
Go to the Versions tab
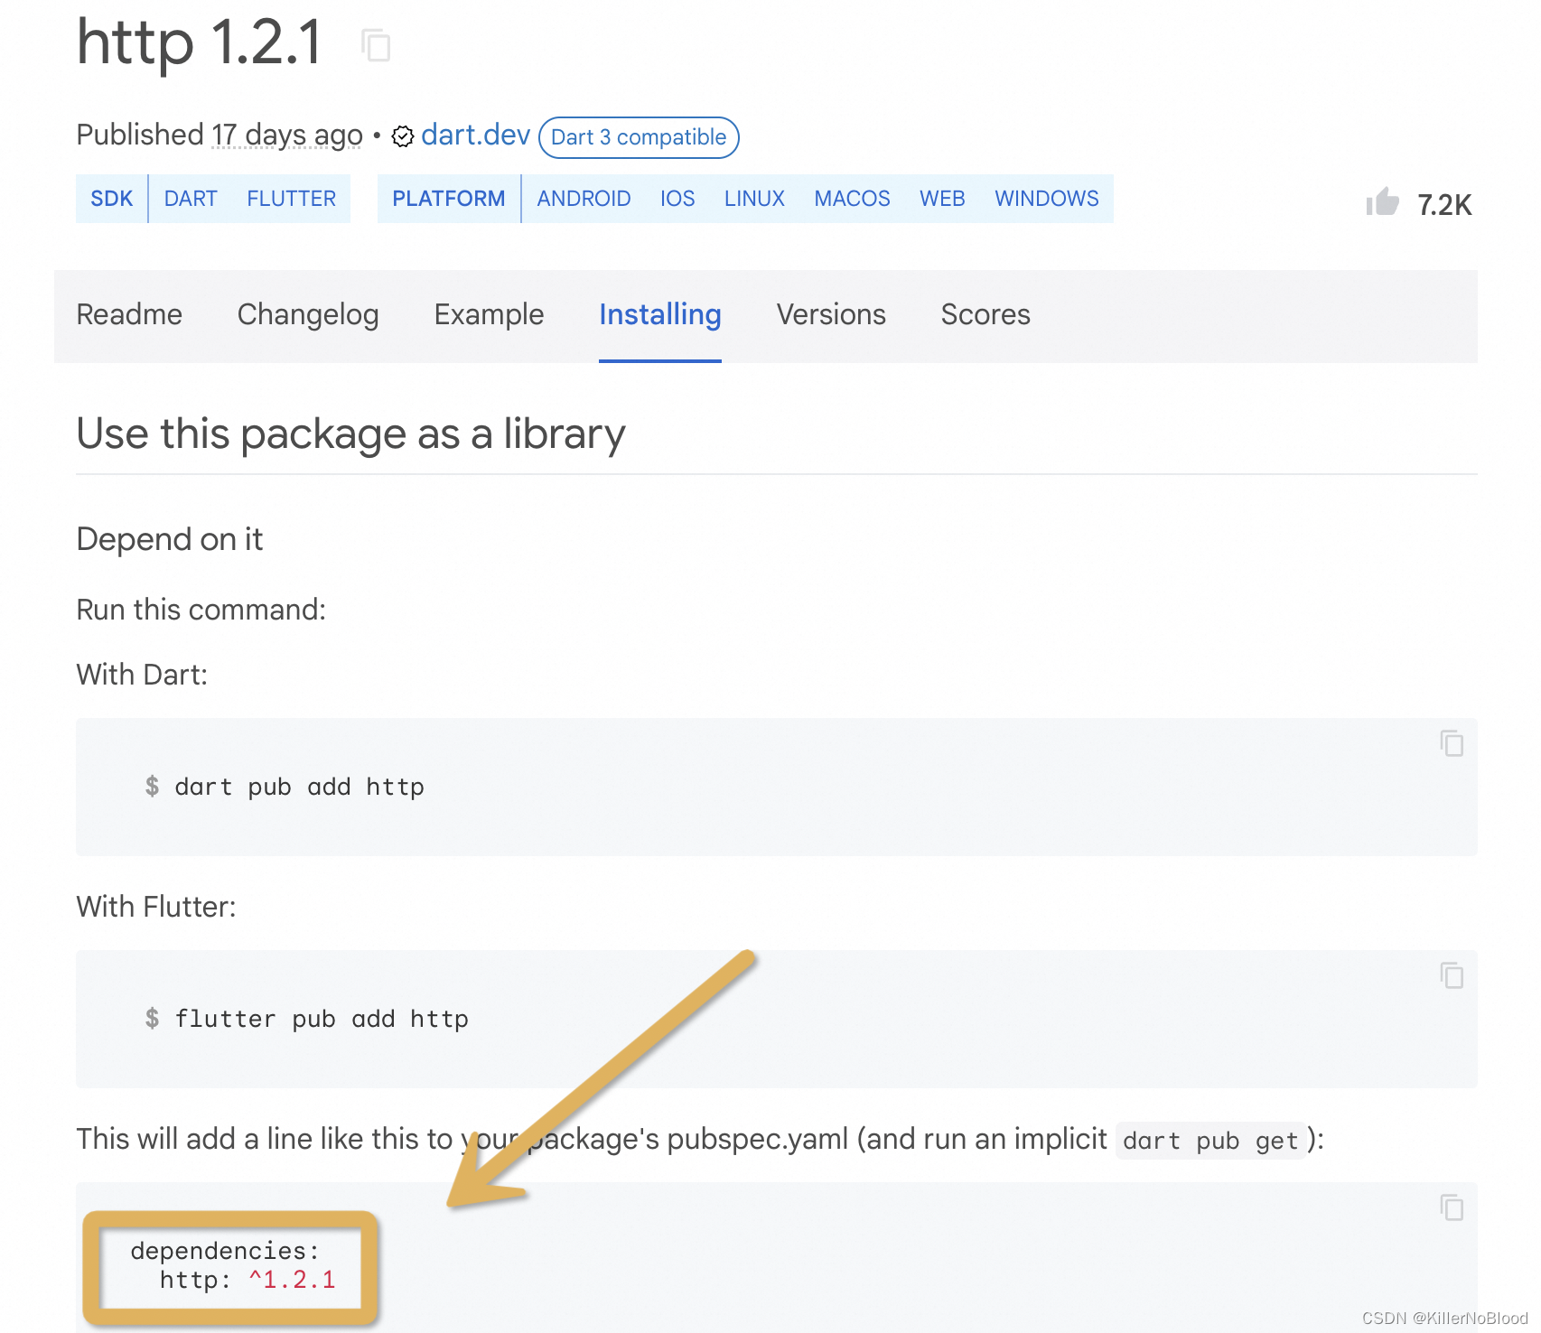[831, 314]
